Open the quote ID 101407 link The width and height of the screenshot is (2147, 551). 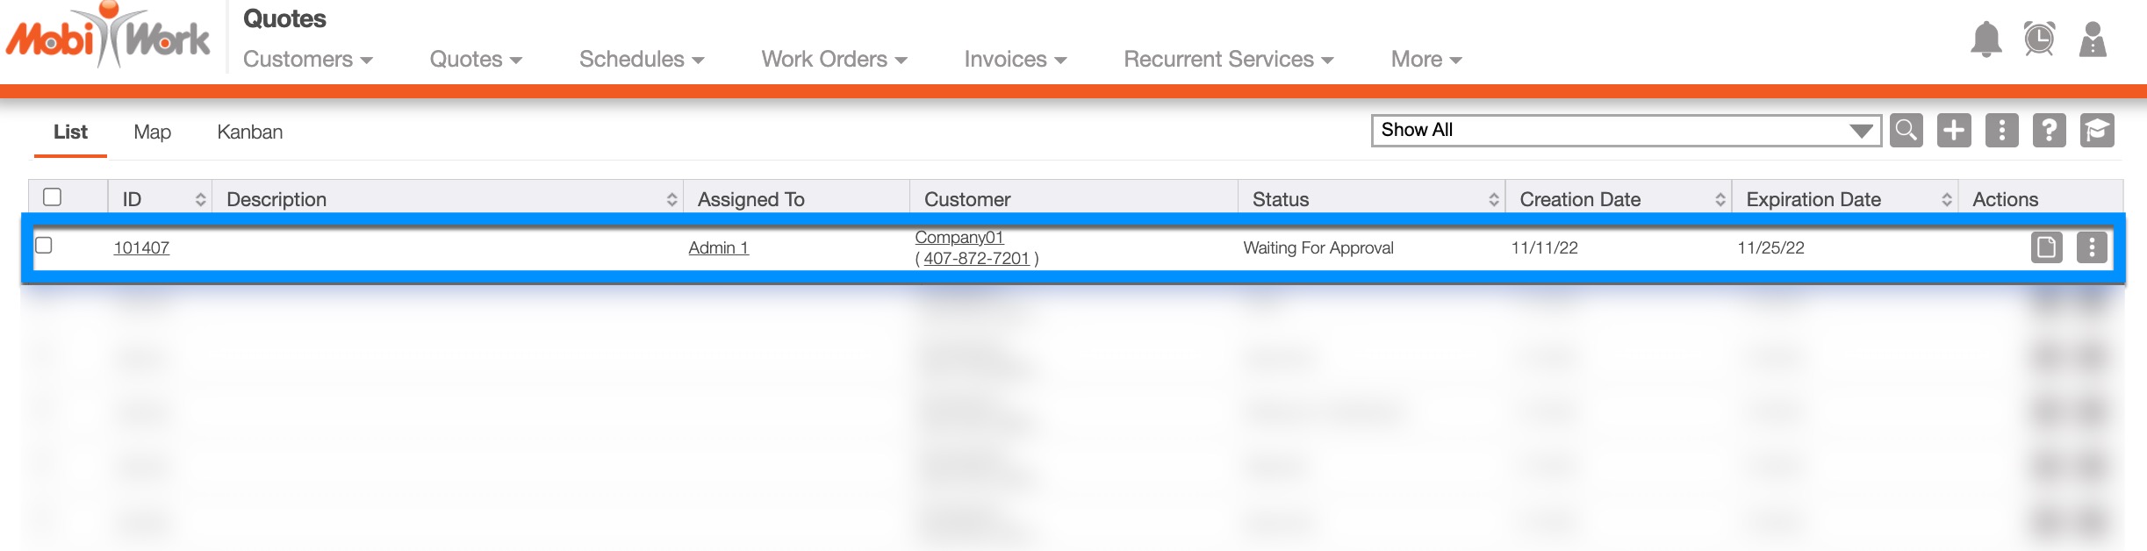141,248
